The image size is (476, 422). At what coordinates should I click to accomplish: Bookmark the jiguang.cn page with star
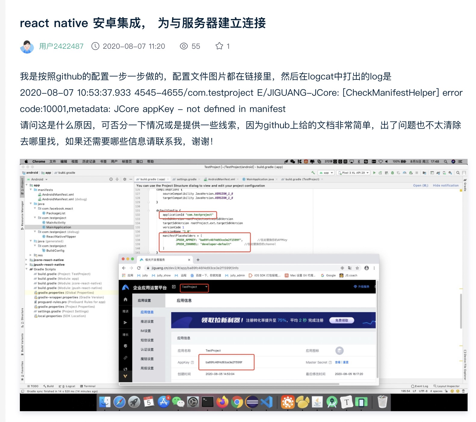[x=357, y=268]
